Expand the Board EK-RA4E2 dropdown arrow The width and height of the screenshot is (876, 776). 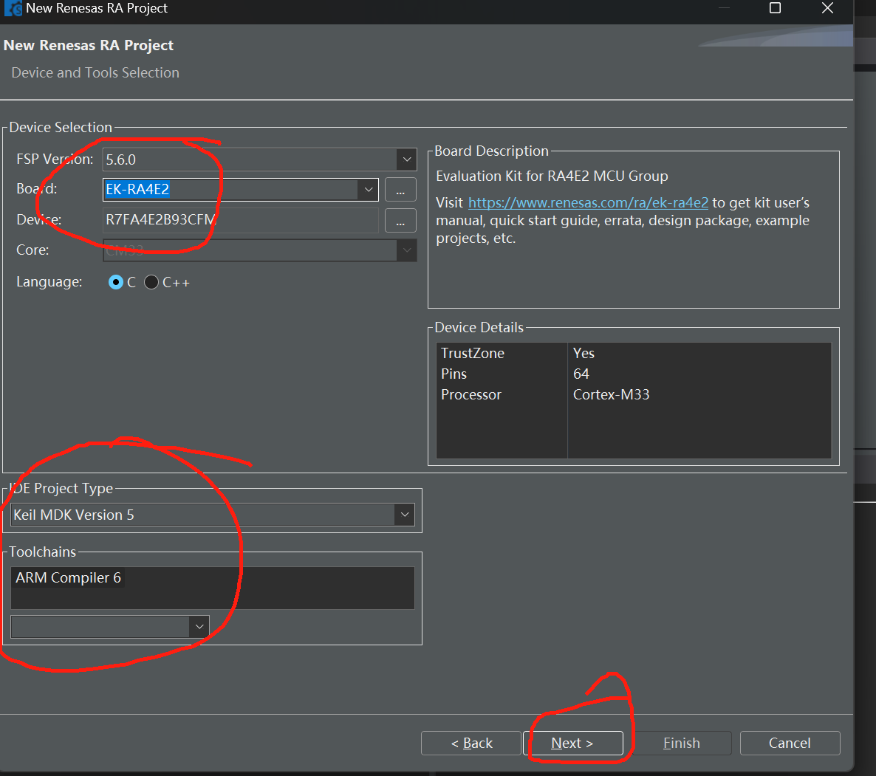point(368,190)
